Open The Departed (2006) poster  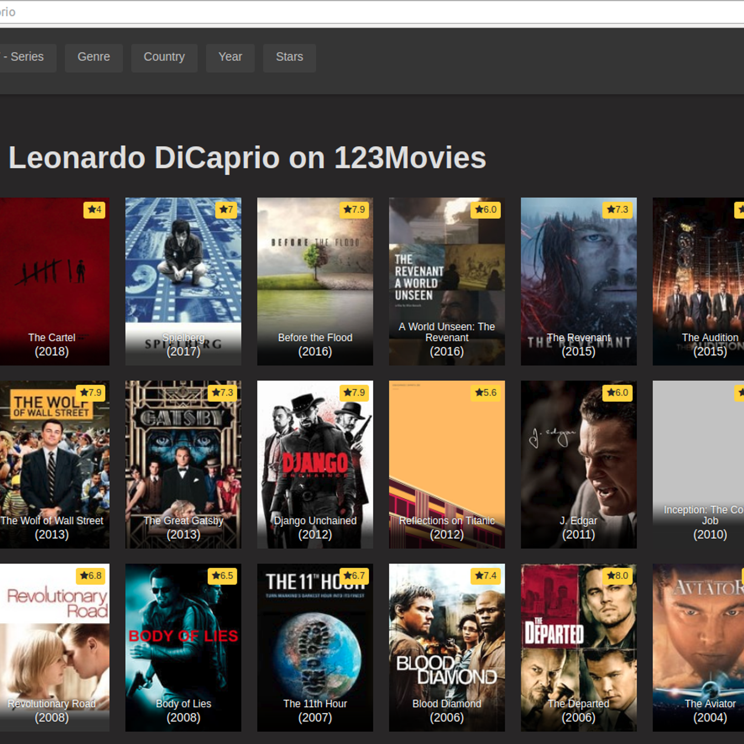(x=578, y=648)
